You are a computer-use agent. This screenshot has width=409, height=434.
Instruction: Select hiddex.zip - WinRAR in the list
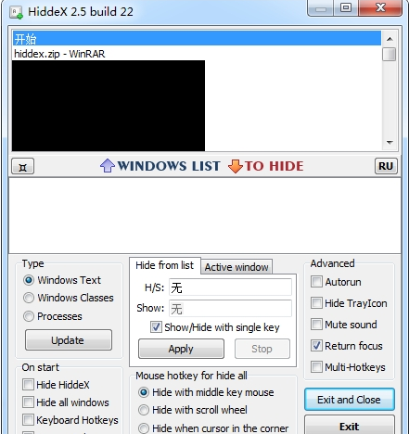click(197, 54)
